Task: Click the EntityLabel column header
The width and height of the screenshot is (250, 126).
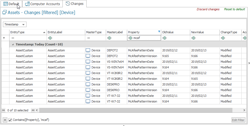Action: pos(66,32)
